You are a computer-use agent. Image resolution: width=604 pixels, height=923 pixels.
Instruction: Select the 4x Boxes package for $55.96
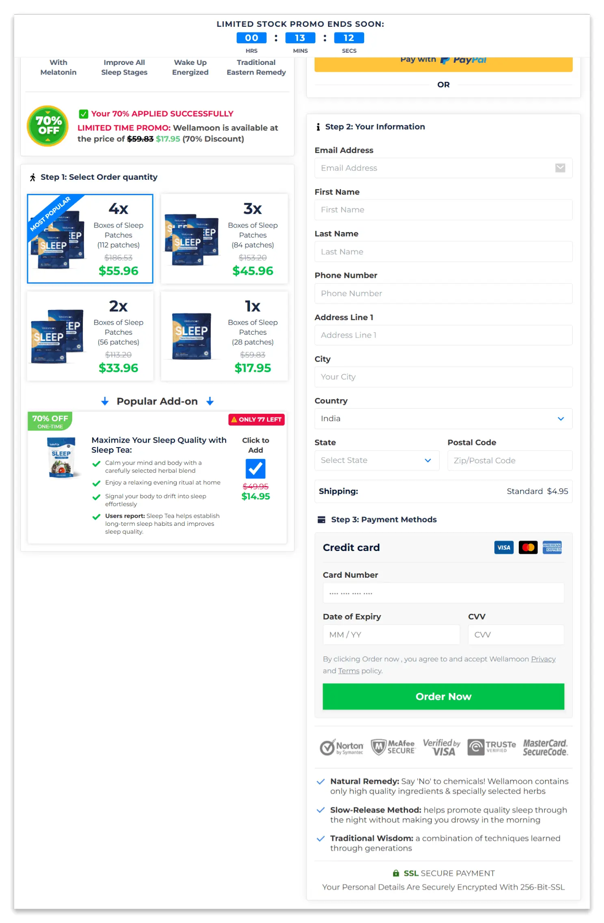click(90, 239)
